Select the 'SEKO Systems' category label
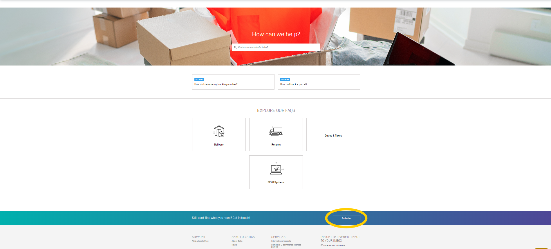The image size is (551, 249). click(x=276, y=182)
